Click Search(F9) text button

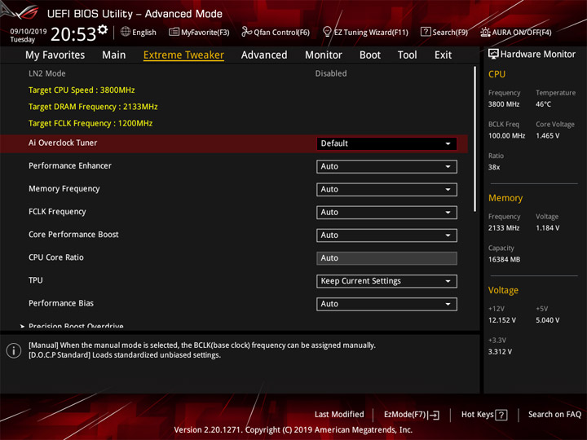pyautogui.click(x=450, y=33)
